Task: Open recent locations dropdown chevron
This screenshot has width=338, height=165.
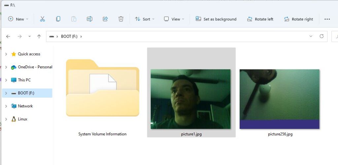Action: pyautogui.click(x=29, y=36)
